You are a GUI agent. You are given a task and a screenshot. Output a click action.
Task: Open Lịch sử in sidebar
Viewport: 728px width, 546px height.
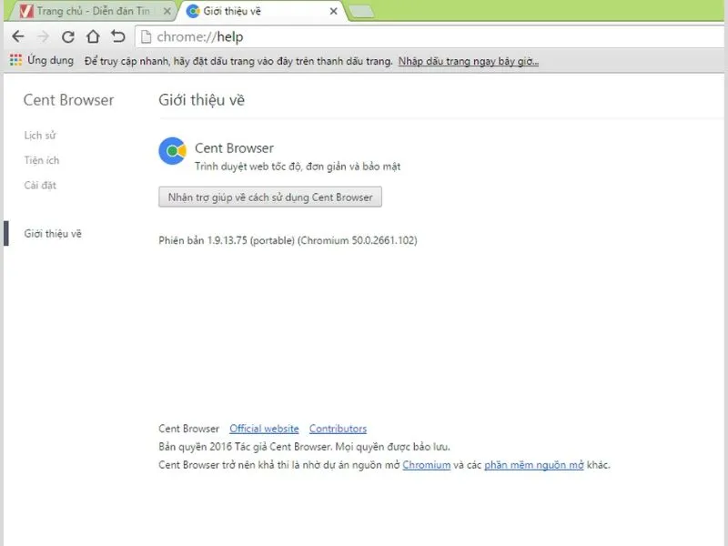pos(40,135)
